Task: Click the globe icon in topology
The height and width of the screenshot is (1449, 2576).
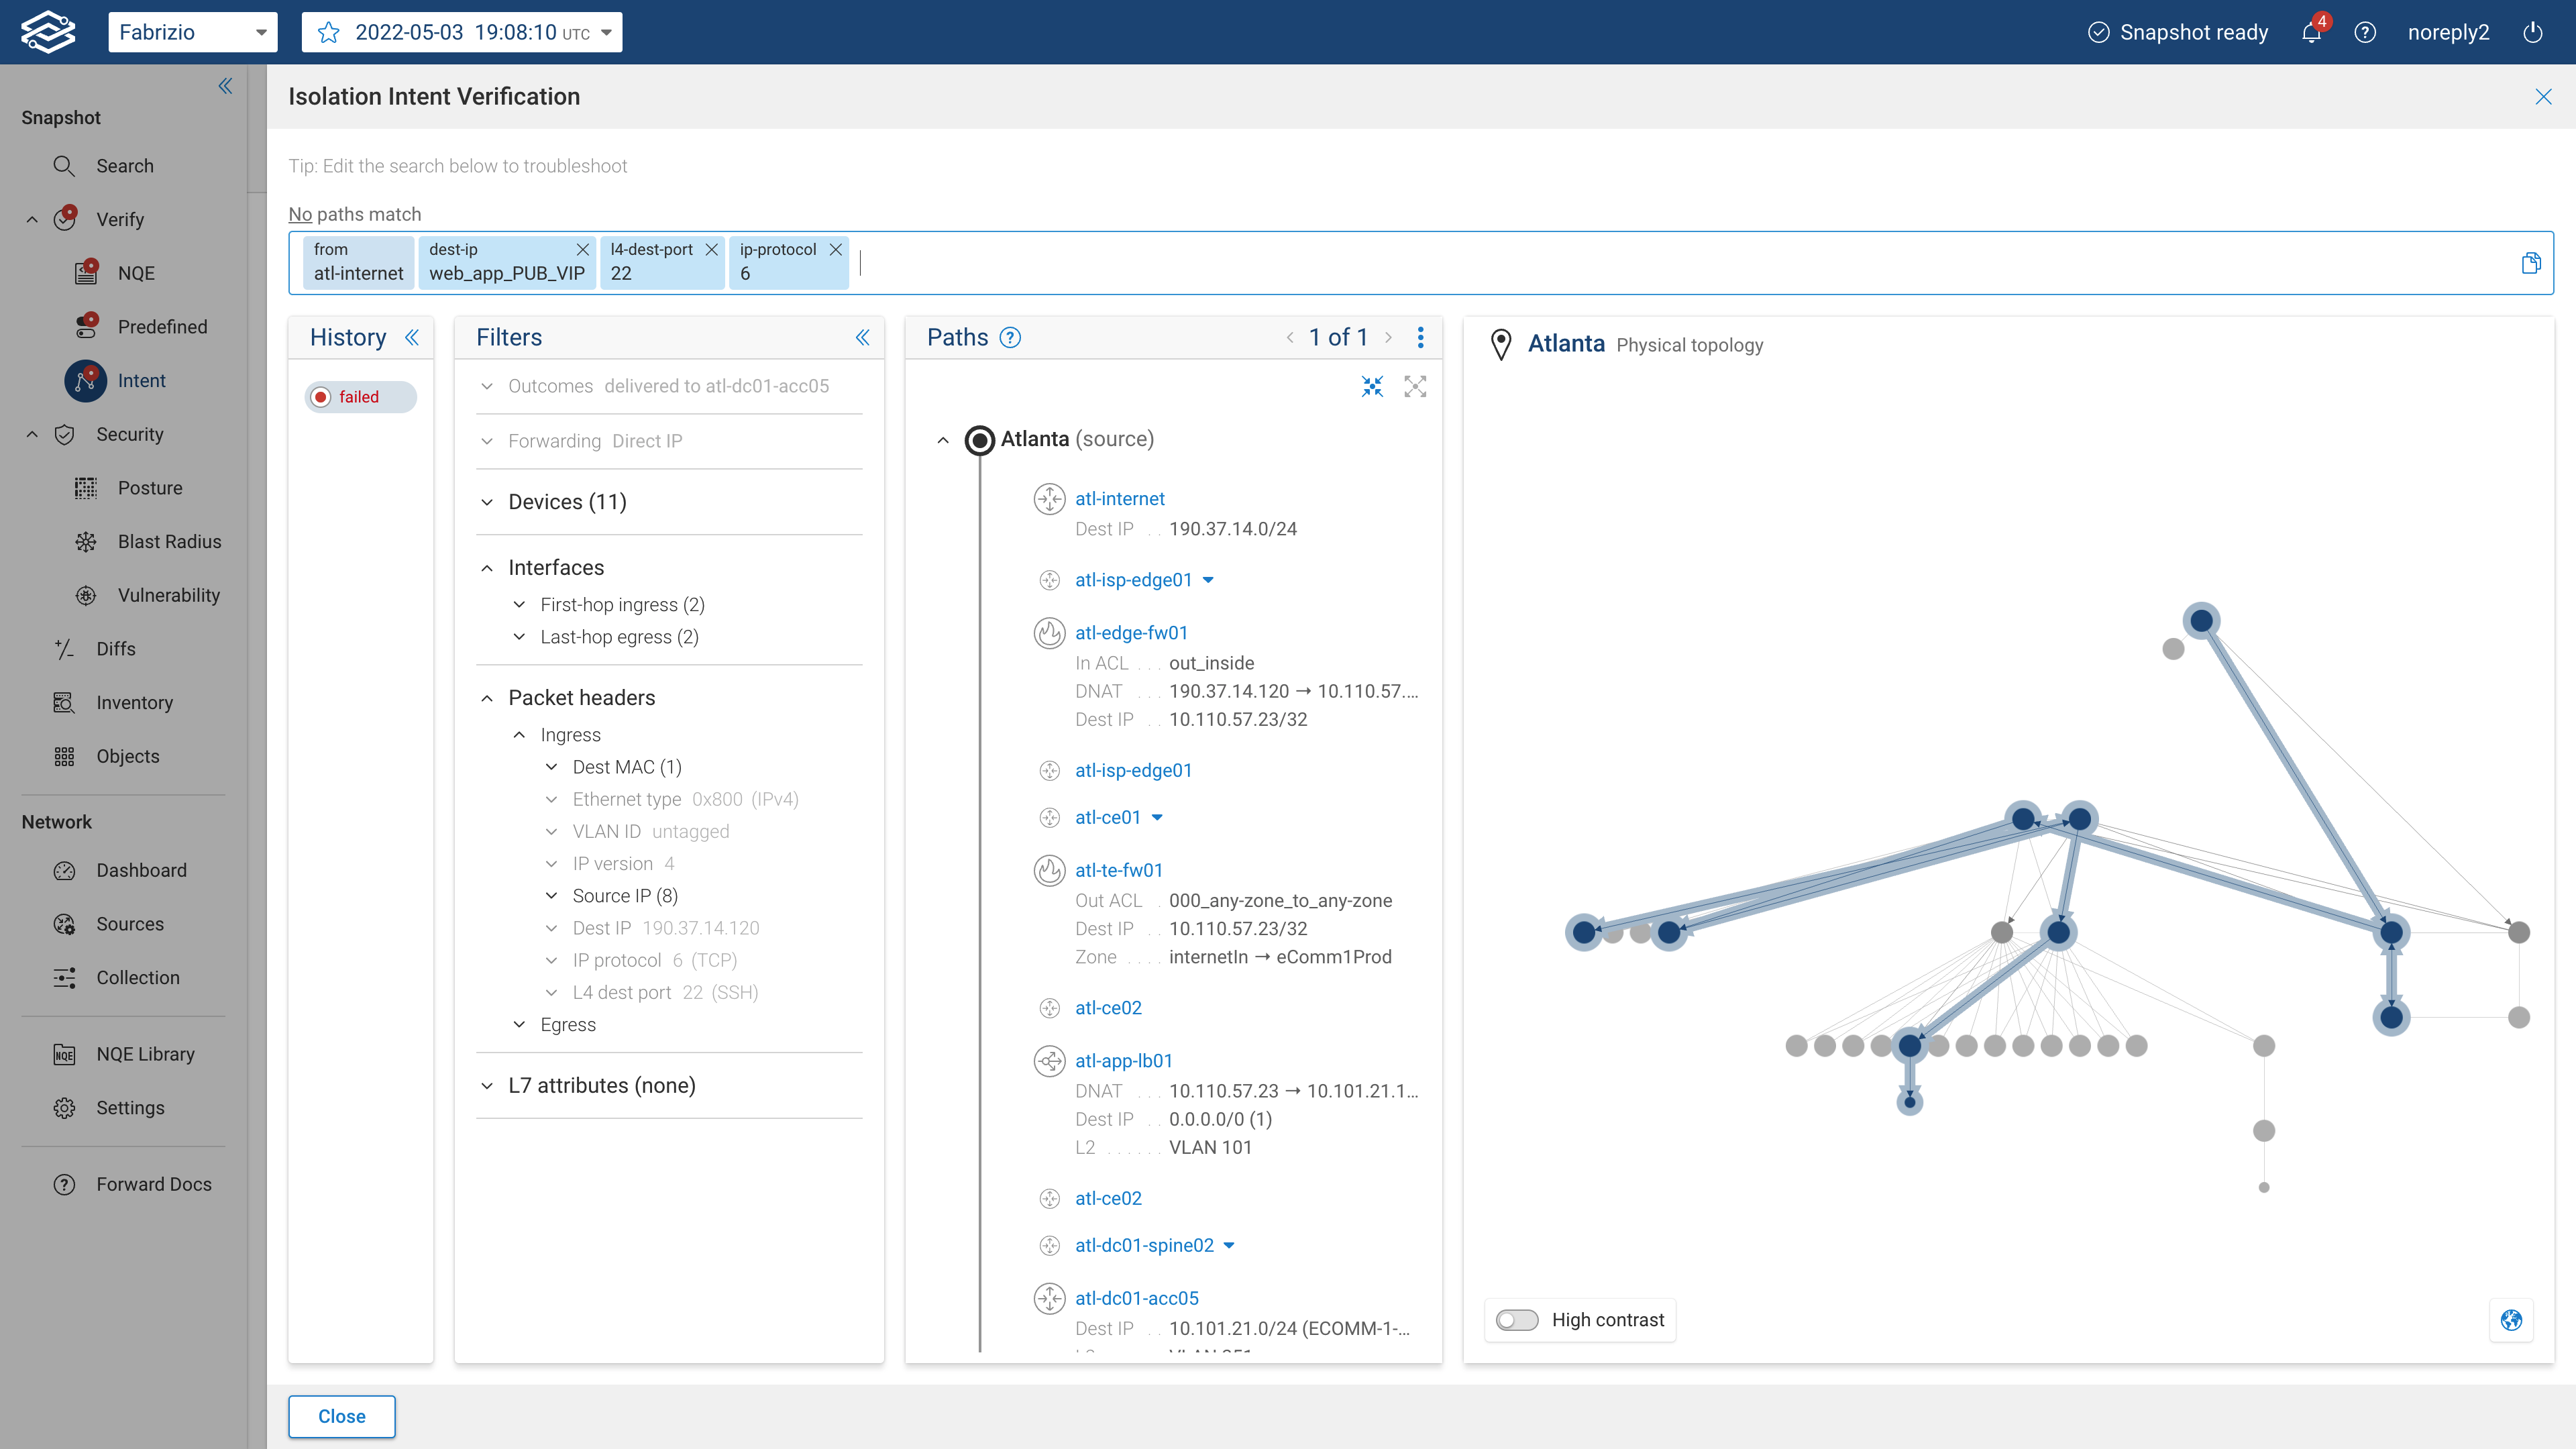Action: [x=2511, y=1320]
